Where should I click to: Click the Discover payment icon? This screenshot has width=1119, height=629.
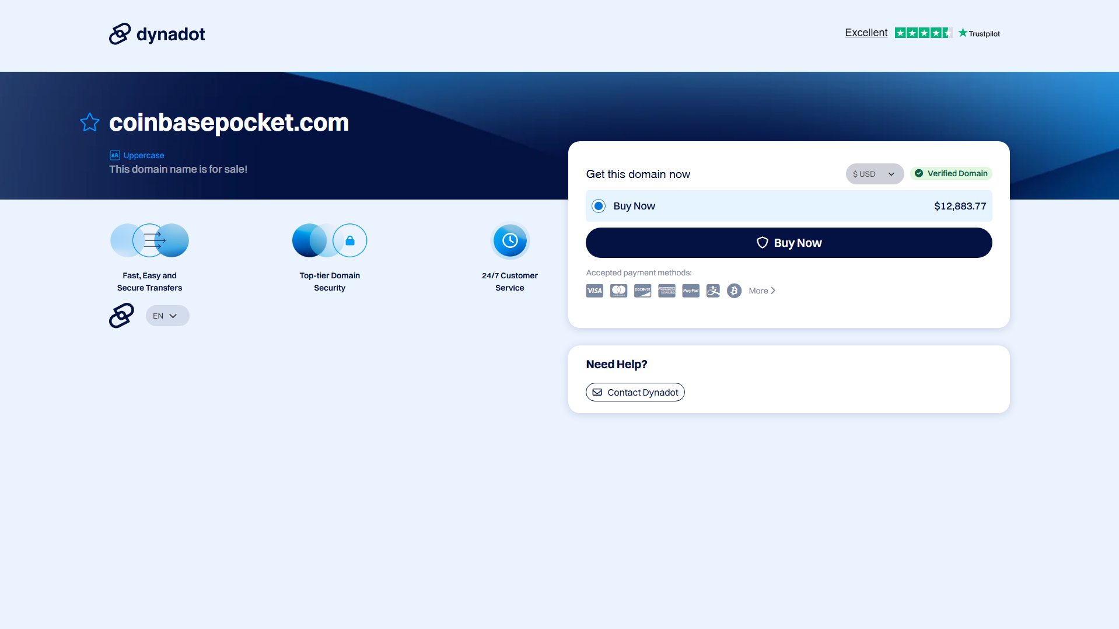click(x=642, y=291)
